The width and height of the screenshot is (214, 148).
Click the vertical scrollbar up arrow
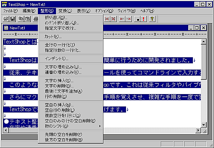204,42
